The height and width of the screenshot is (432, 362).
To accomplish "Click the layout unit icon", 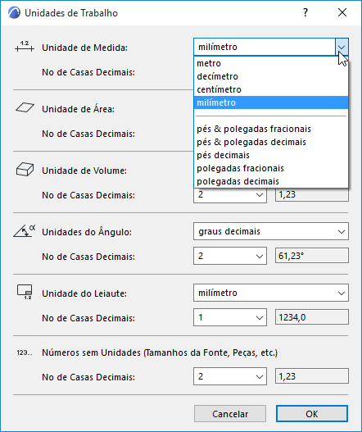I will (25, 292).
